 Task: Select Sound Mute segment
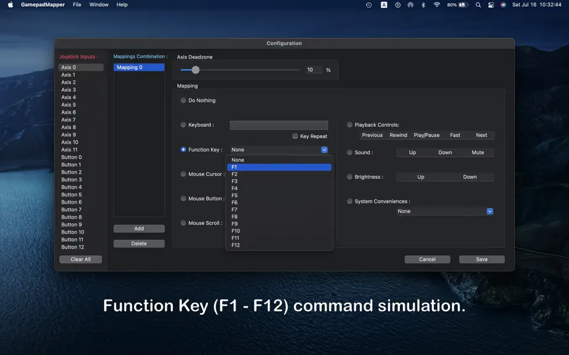[478, 152]
